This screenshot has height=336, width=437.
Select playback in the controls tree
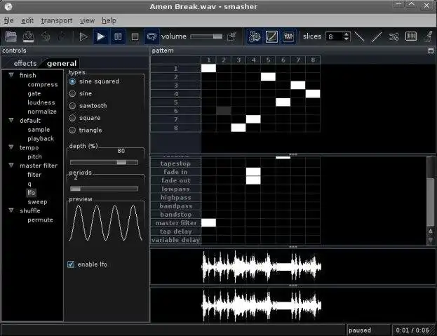[x=41, y=138]
